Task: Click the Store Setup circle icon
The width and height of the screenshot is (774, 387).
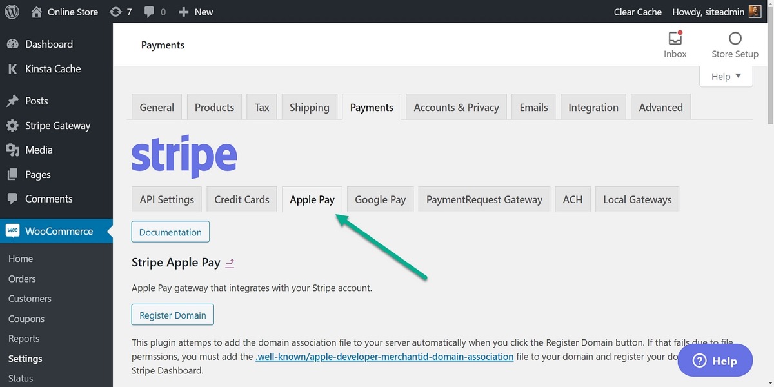Action: [x=735, y=38]
